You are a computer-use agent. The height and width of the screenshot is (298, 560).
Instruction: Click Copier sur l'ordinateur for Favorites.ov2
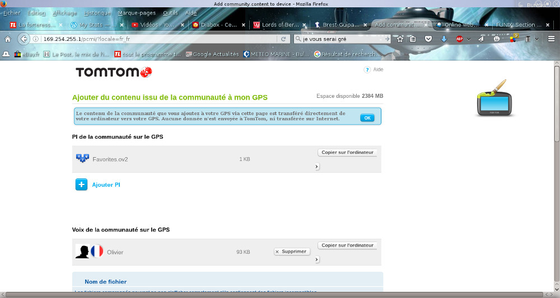[347, 153]
